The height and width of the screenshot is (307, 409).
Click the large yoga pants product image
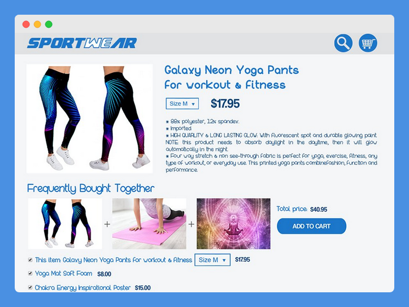[x=90, y=119]
